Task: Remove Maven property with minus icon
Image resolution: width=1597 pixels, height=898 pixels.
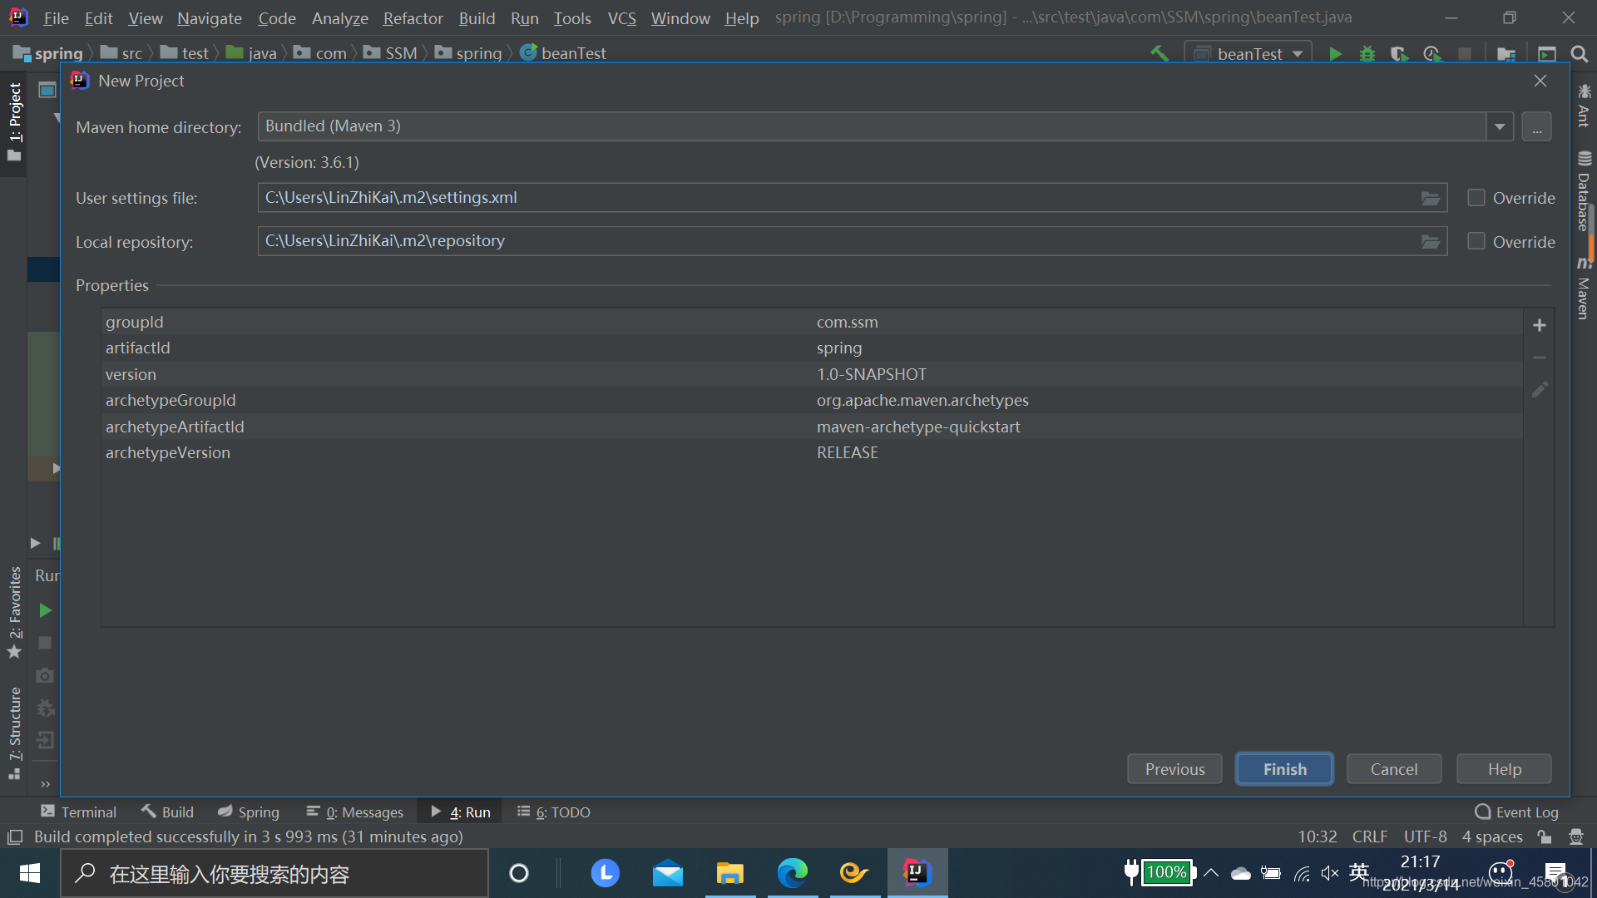Action: click(1540, 358)
